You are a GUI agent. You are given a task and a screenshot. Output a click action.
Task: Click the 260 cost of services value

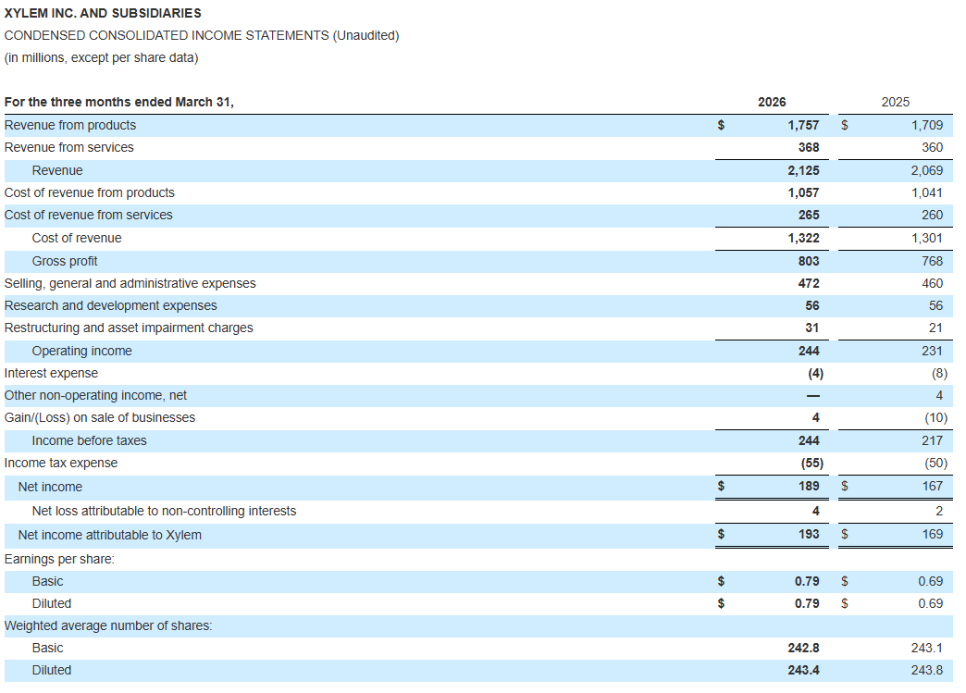[x=932, y=215]
